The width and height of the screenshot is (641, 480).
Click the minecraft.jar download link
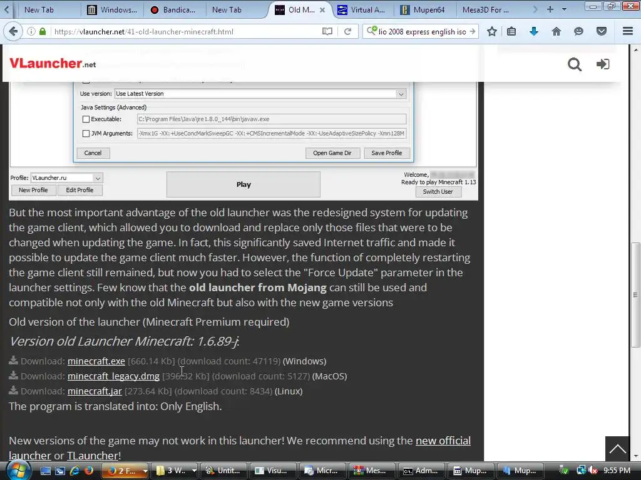tap(95, 391)
